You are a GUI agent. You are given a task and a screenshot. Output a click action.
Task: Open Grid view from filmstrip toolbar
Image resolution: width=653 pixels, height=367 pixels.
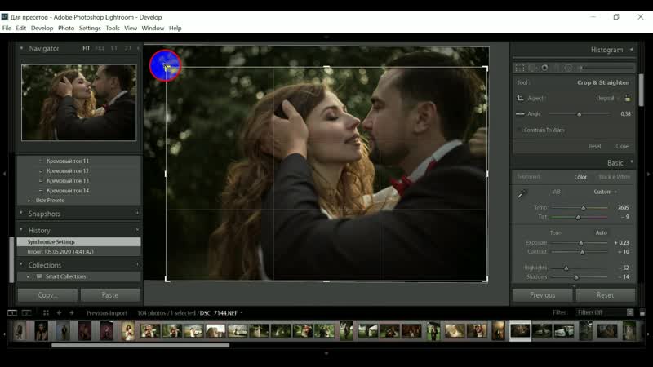click(46, 312)
